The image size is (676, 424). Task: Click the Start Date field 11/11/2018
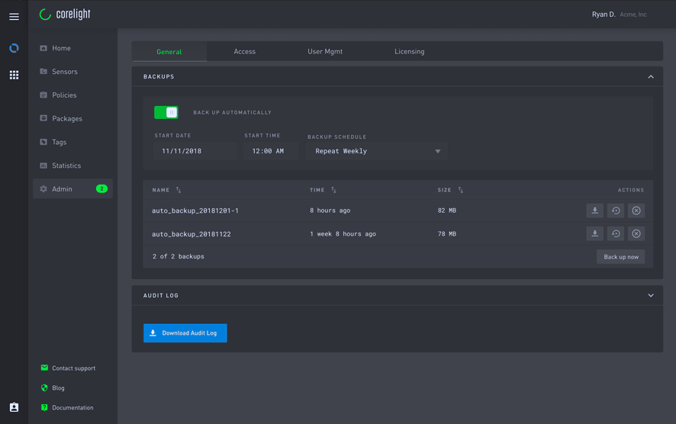pyautogui.click(x=195, y=151)
